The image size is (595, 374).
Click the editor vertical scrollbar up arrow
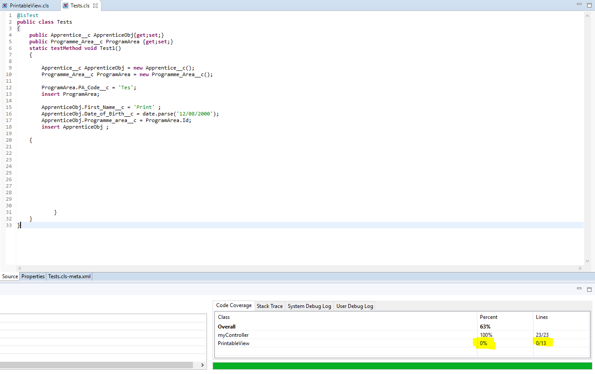point(588,15)
